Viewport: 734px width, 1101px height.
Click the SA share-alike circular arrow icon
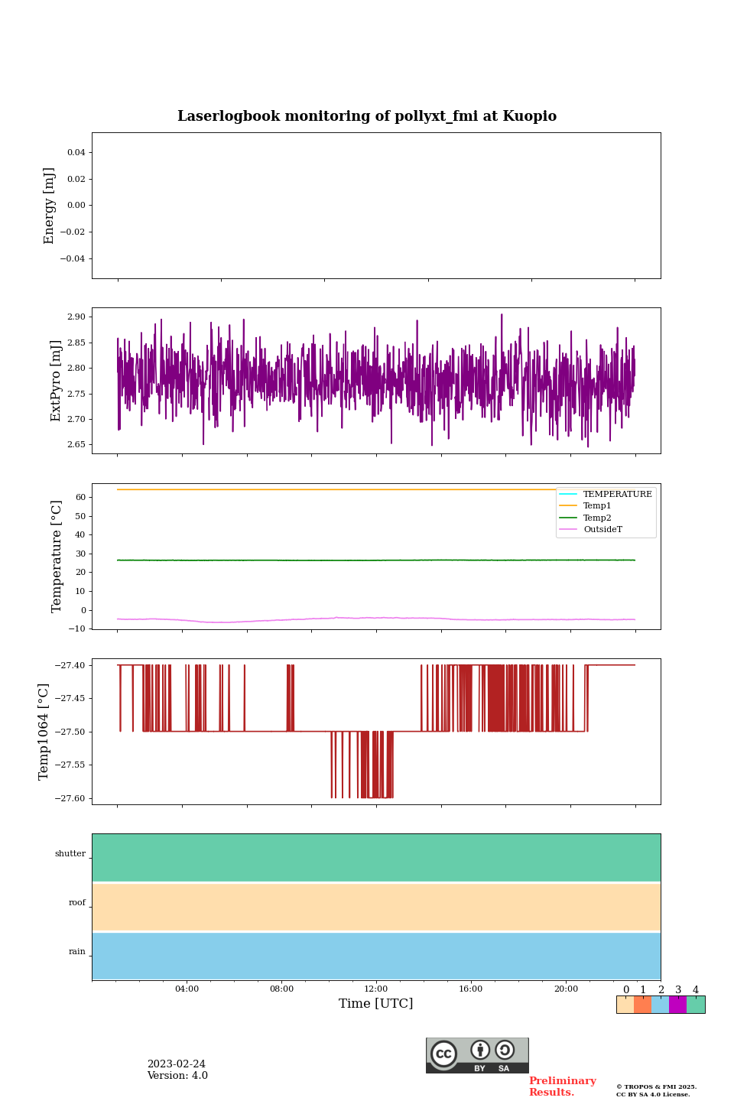505,1051
